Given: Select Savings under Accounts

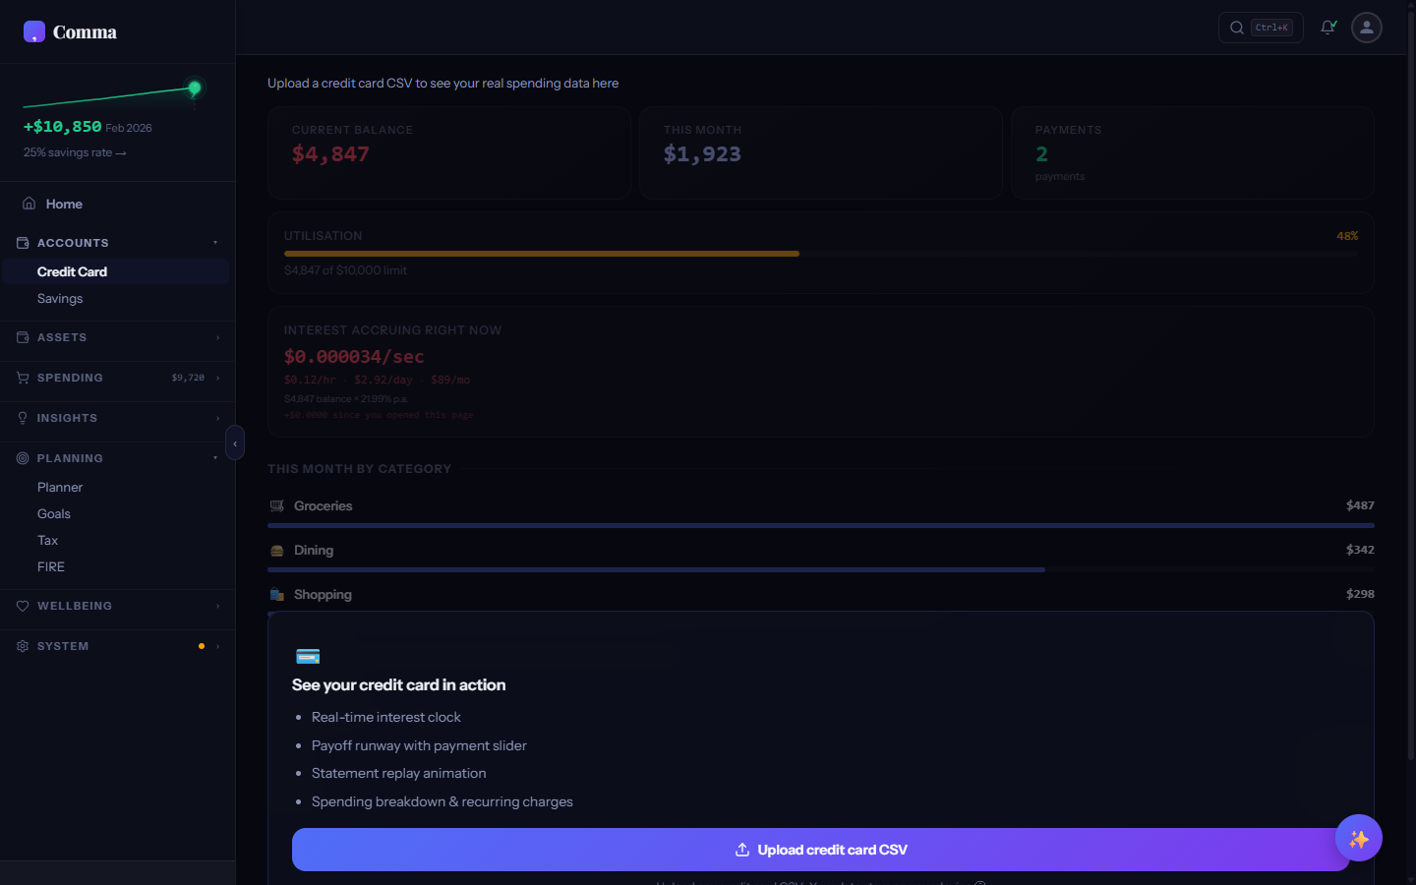Looking at the screenshot, I should (60, 298).
